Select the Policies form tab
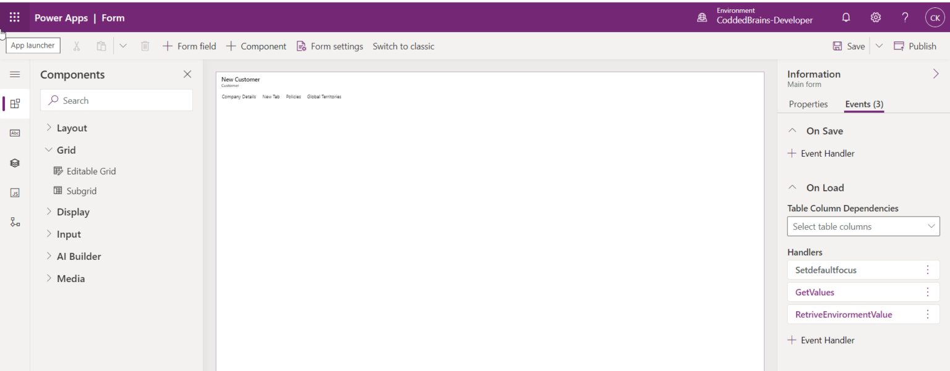 293,97
